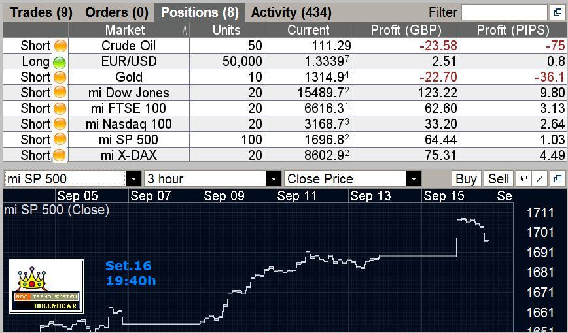Screen dimensions: 568x333
Task: Open the Activity (434) tab
Action: point(291,12)
